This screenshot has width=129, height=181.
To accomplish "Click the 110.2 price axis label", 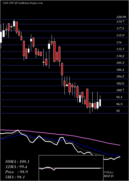I will (x=120, y=56).
